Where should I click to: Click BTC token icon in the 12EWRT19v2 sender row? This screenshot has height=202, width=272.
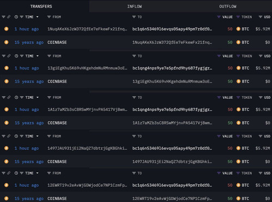point(238,185)
